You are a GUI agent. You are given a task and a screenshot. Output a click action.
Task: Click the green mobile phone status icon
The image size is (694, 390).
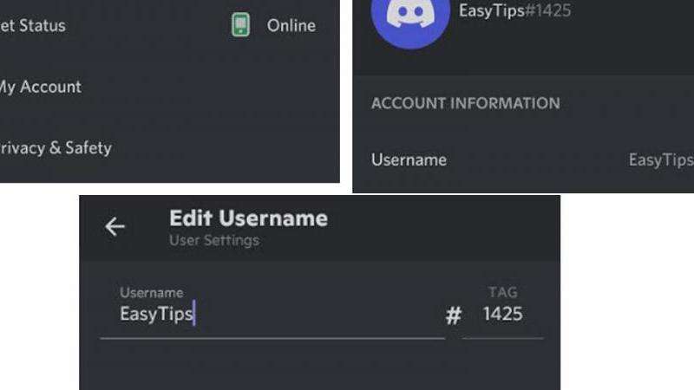click(x=241, y=25)
